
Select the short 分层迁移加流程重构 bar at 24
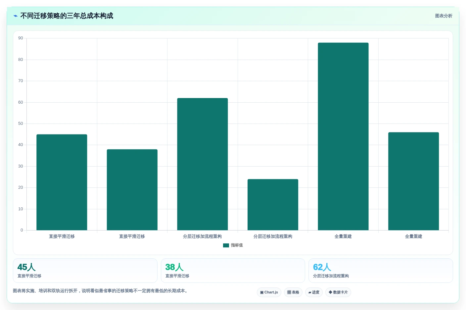[273, 205]
